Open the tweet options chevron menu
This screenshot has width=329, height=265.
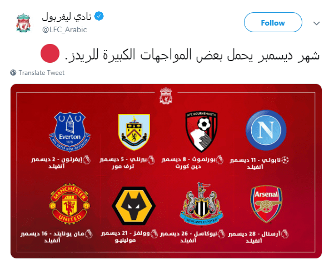pyautogui.click(x=316, y=23)
